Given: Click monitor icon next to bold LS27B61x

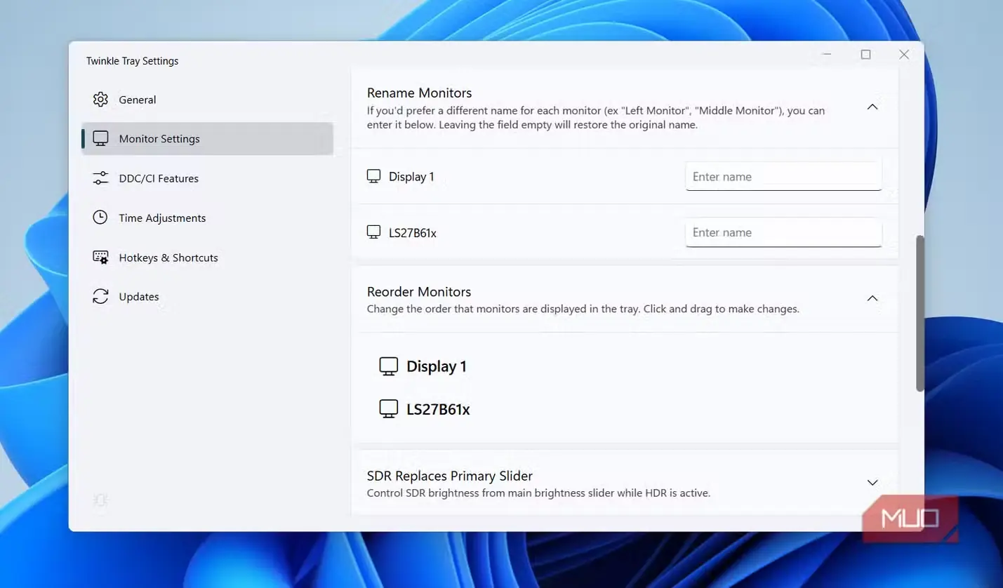Looking at the screenshot, I should click(388, 409).
